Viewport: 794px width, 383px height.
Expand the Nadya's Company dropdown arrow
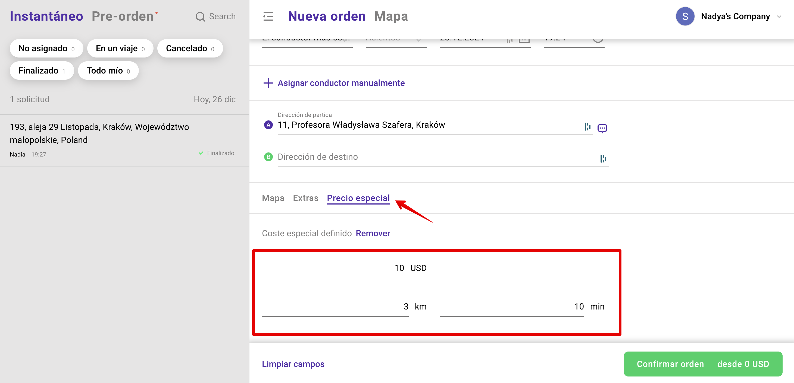point(779,17)
